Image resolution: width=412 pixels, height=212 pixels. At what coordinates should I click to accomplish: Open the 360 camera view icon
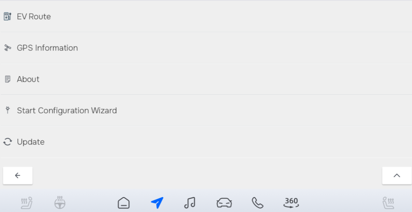(291, 203)
